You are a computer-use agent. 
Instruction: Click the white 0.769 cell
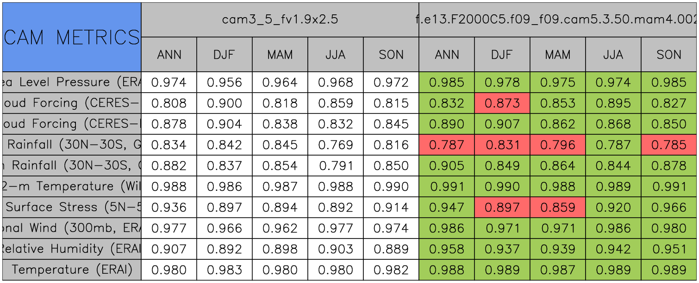pos(336,145)
